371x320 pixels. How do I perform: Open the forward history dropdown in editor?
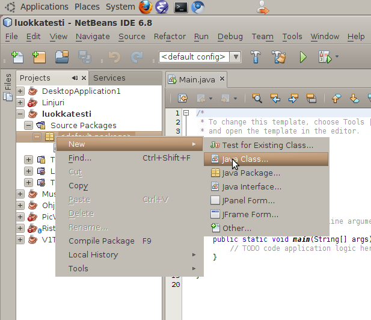235,99
